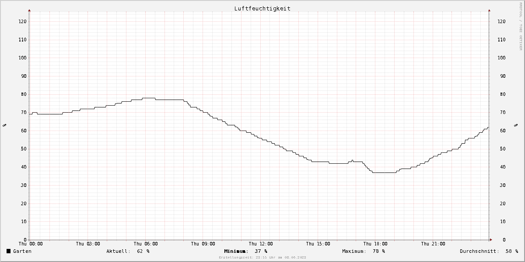
Task: Select the Garten legend label
Action: click(x=22, y=251)
